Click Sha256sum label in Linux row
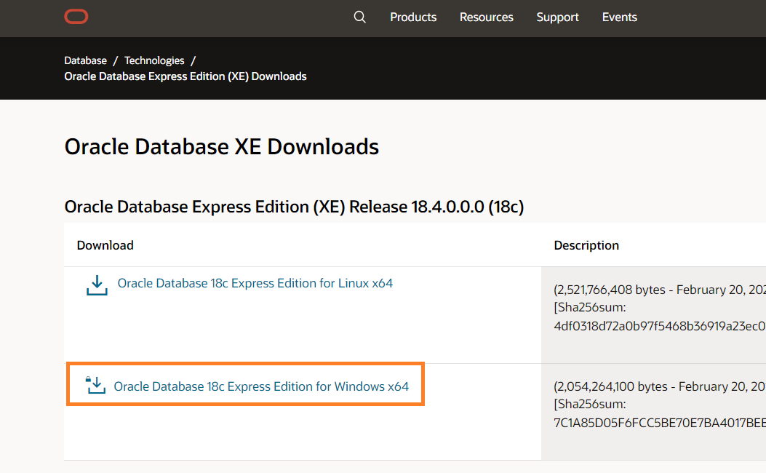Image resolution: width=766 pixels, height=473 pixels. tap(590, 307)
